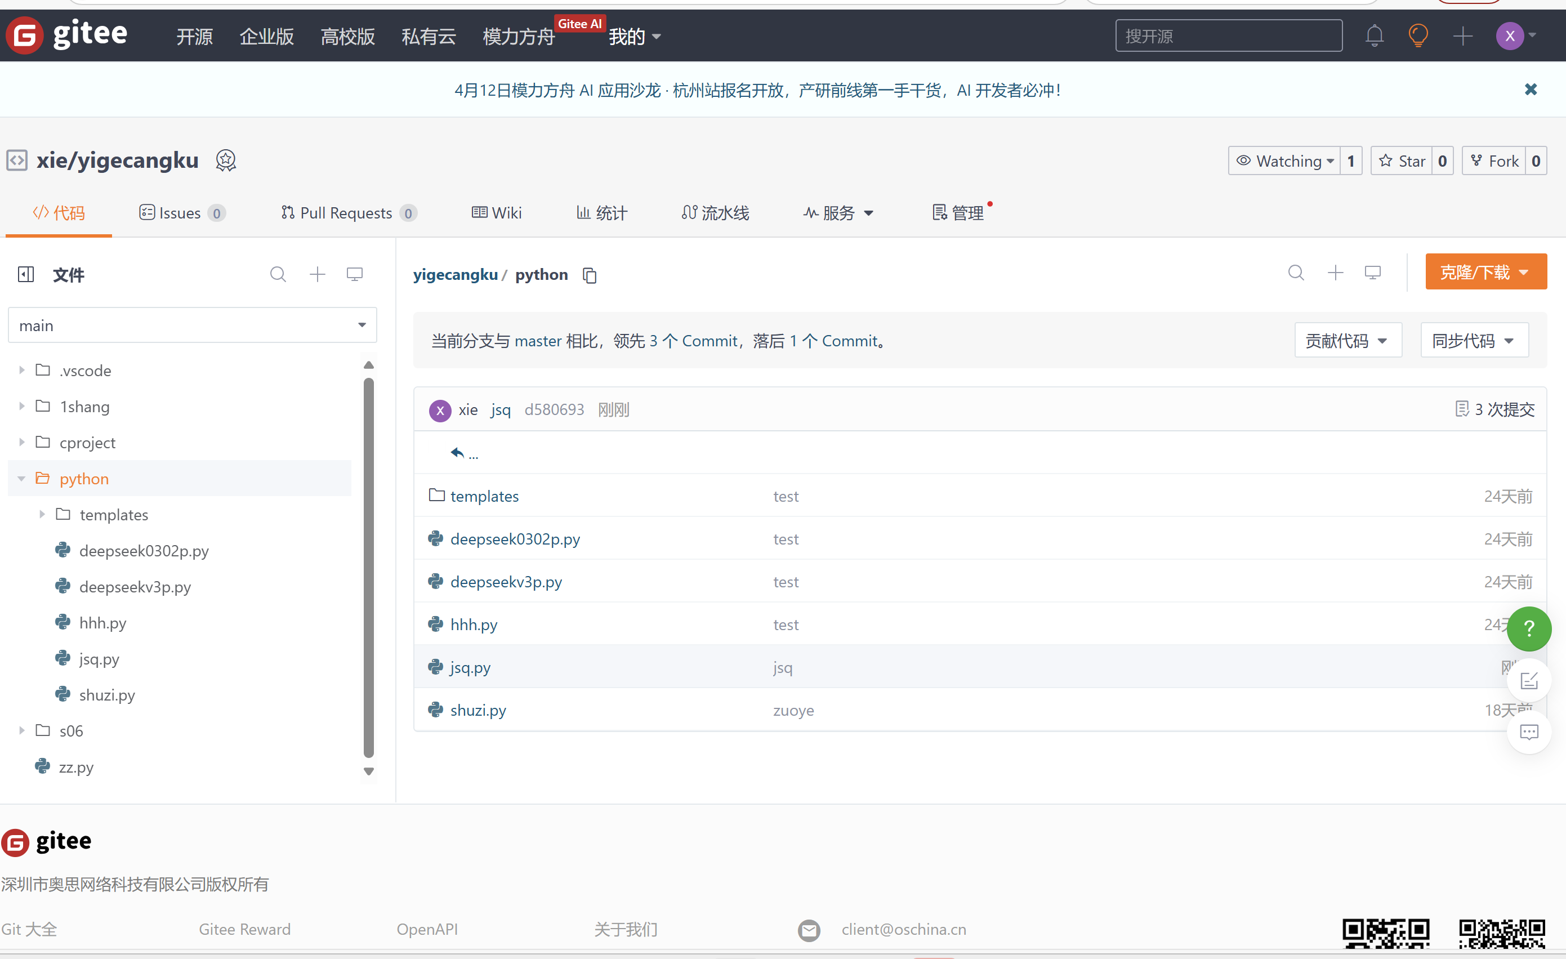Star the yigecangku repository
Viewport: 1566px width, 959px height.
pos(1402,162)
